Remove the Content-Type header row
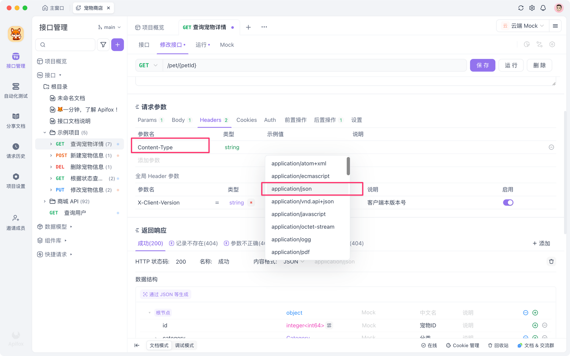The image size is (570, 356). click(x=551, y=147)
